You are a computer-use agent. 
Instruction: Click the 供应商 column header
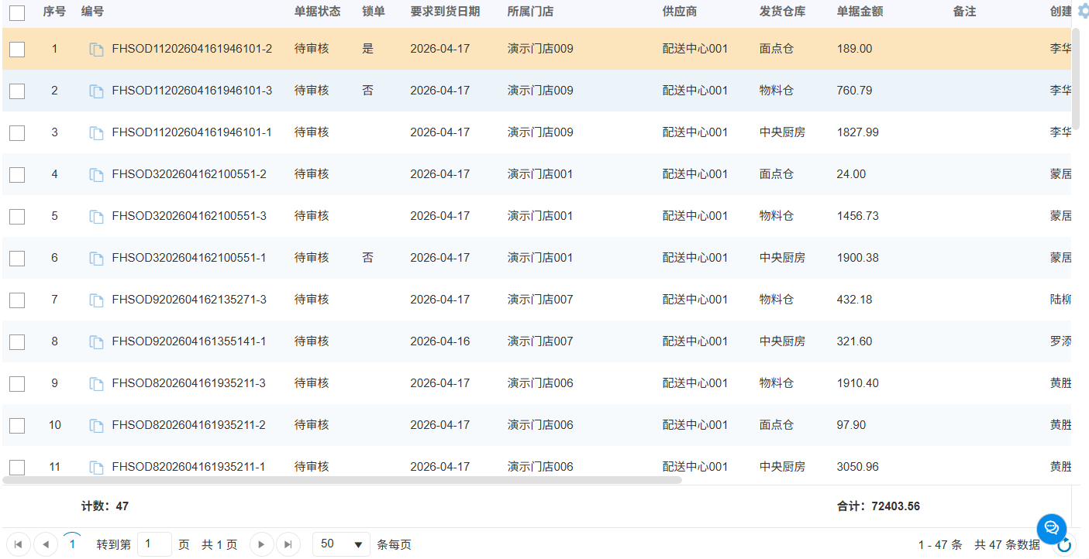pyautogui.click(x=680, y=12)
